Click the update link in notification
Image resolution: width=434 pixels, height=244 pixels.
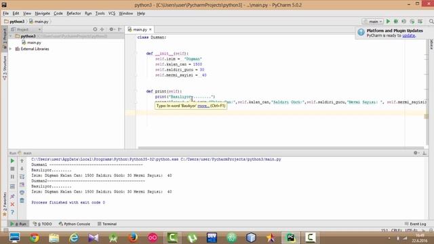point(408,36)
